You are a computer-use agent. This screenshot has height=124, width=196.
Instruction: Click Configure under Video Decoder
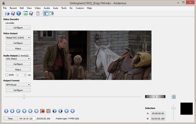(18, 28)
